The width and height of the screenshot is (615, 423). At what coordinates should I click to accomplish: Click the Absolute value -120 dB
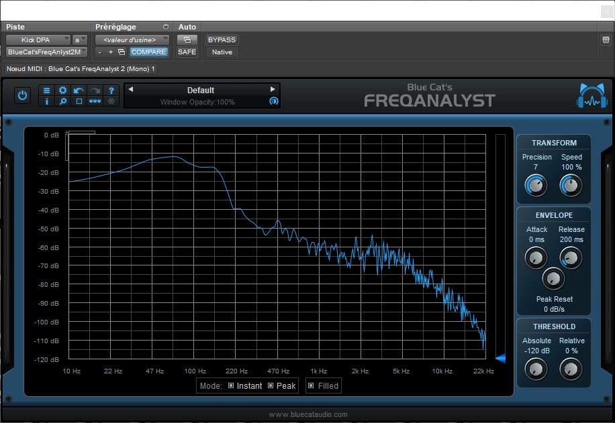tap(537, 351)
